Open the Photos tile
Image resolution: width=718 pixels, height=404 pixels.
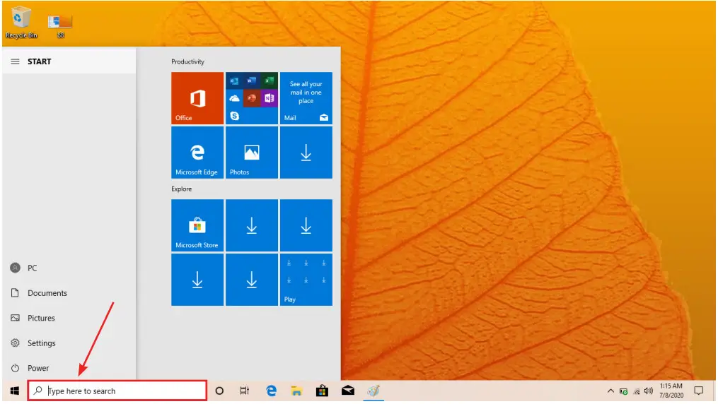(x=251, y=152)
